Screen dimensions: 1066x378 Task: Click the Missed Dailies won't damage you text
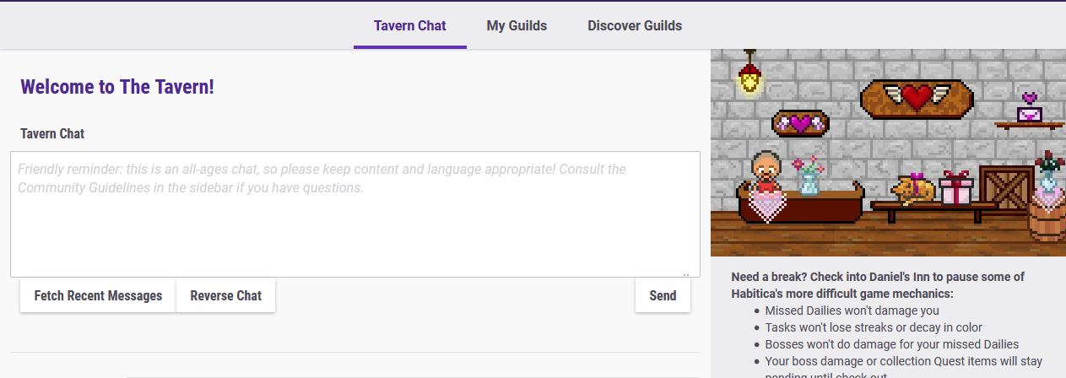click(852, 310)
